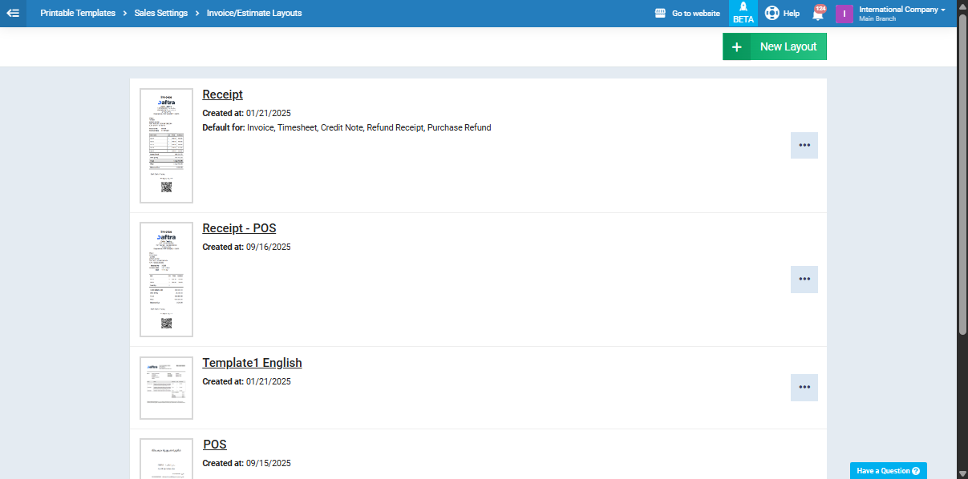Open the three-dot menu for Template1 English

pyautogui.click(x=804, y=387)
